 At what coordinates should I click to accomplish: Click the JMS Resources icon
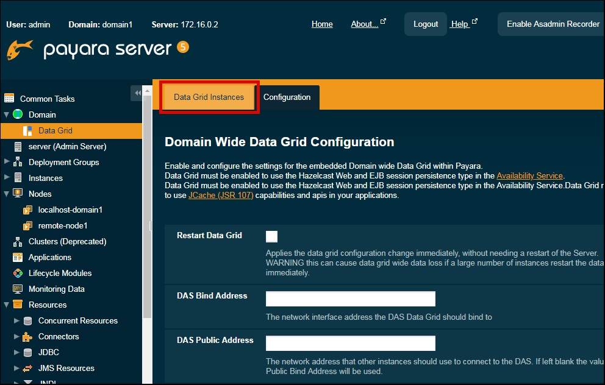(x=28, y=368)
